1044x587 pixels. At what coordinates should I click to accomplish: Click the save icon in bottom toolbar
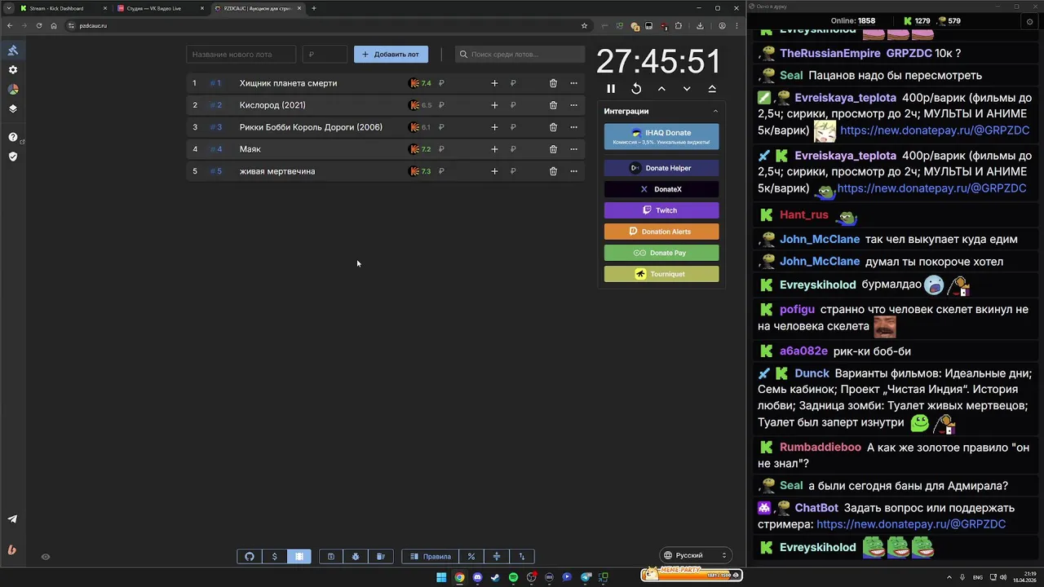[x=331, y=557]
